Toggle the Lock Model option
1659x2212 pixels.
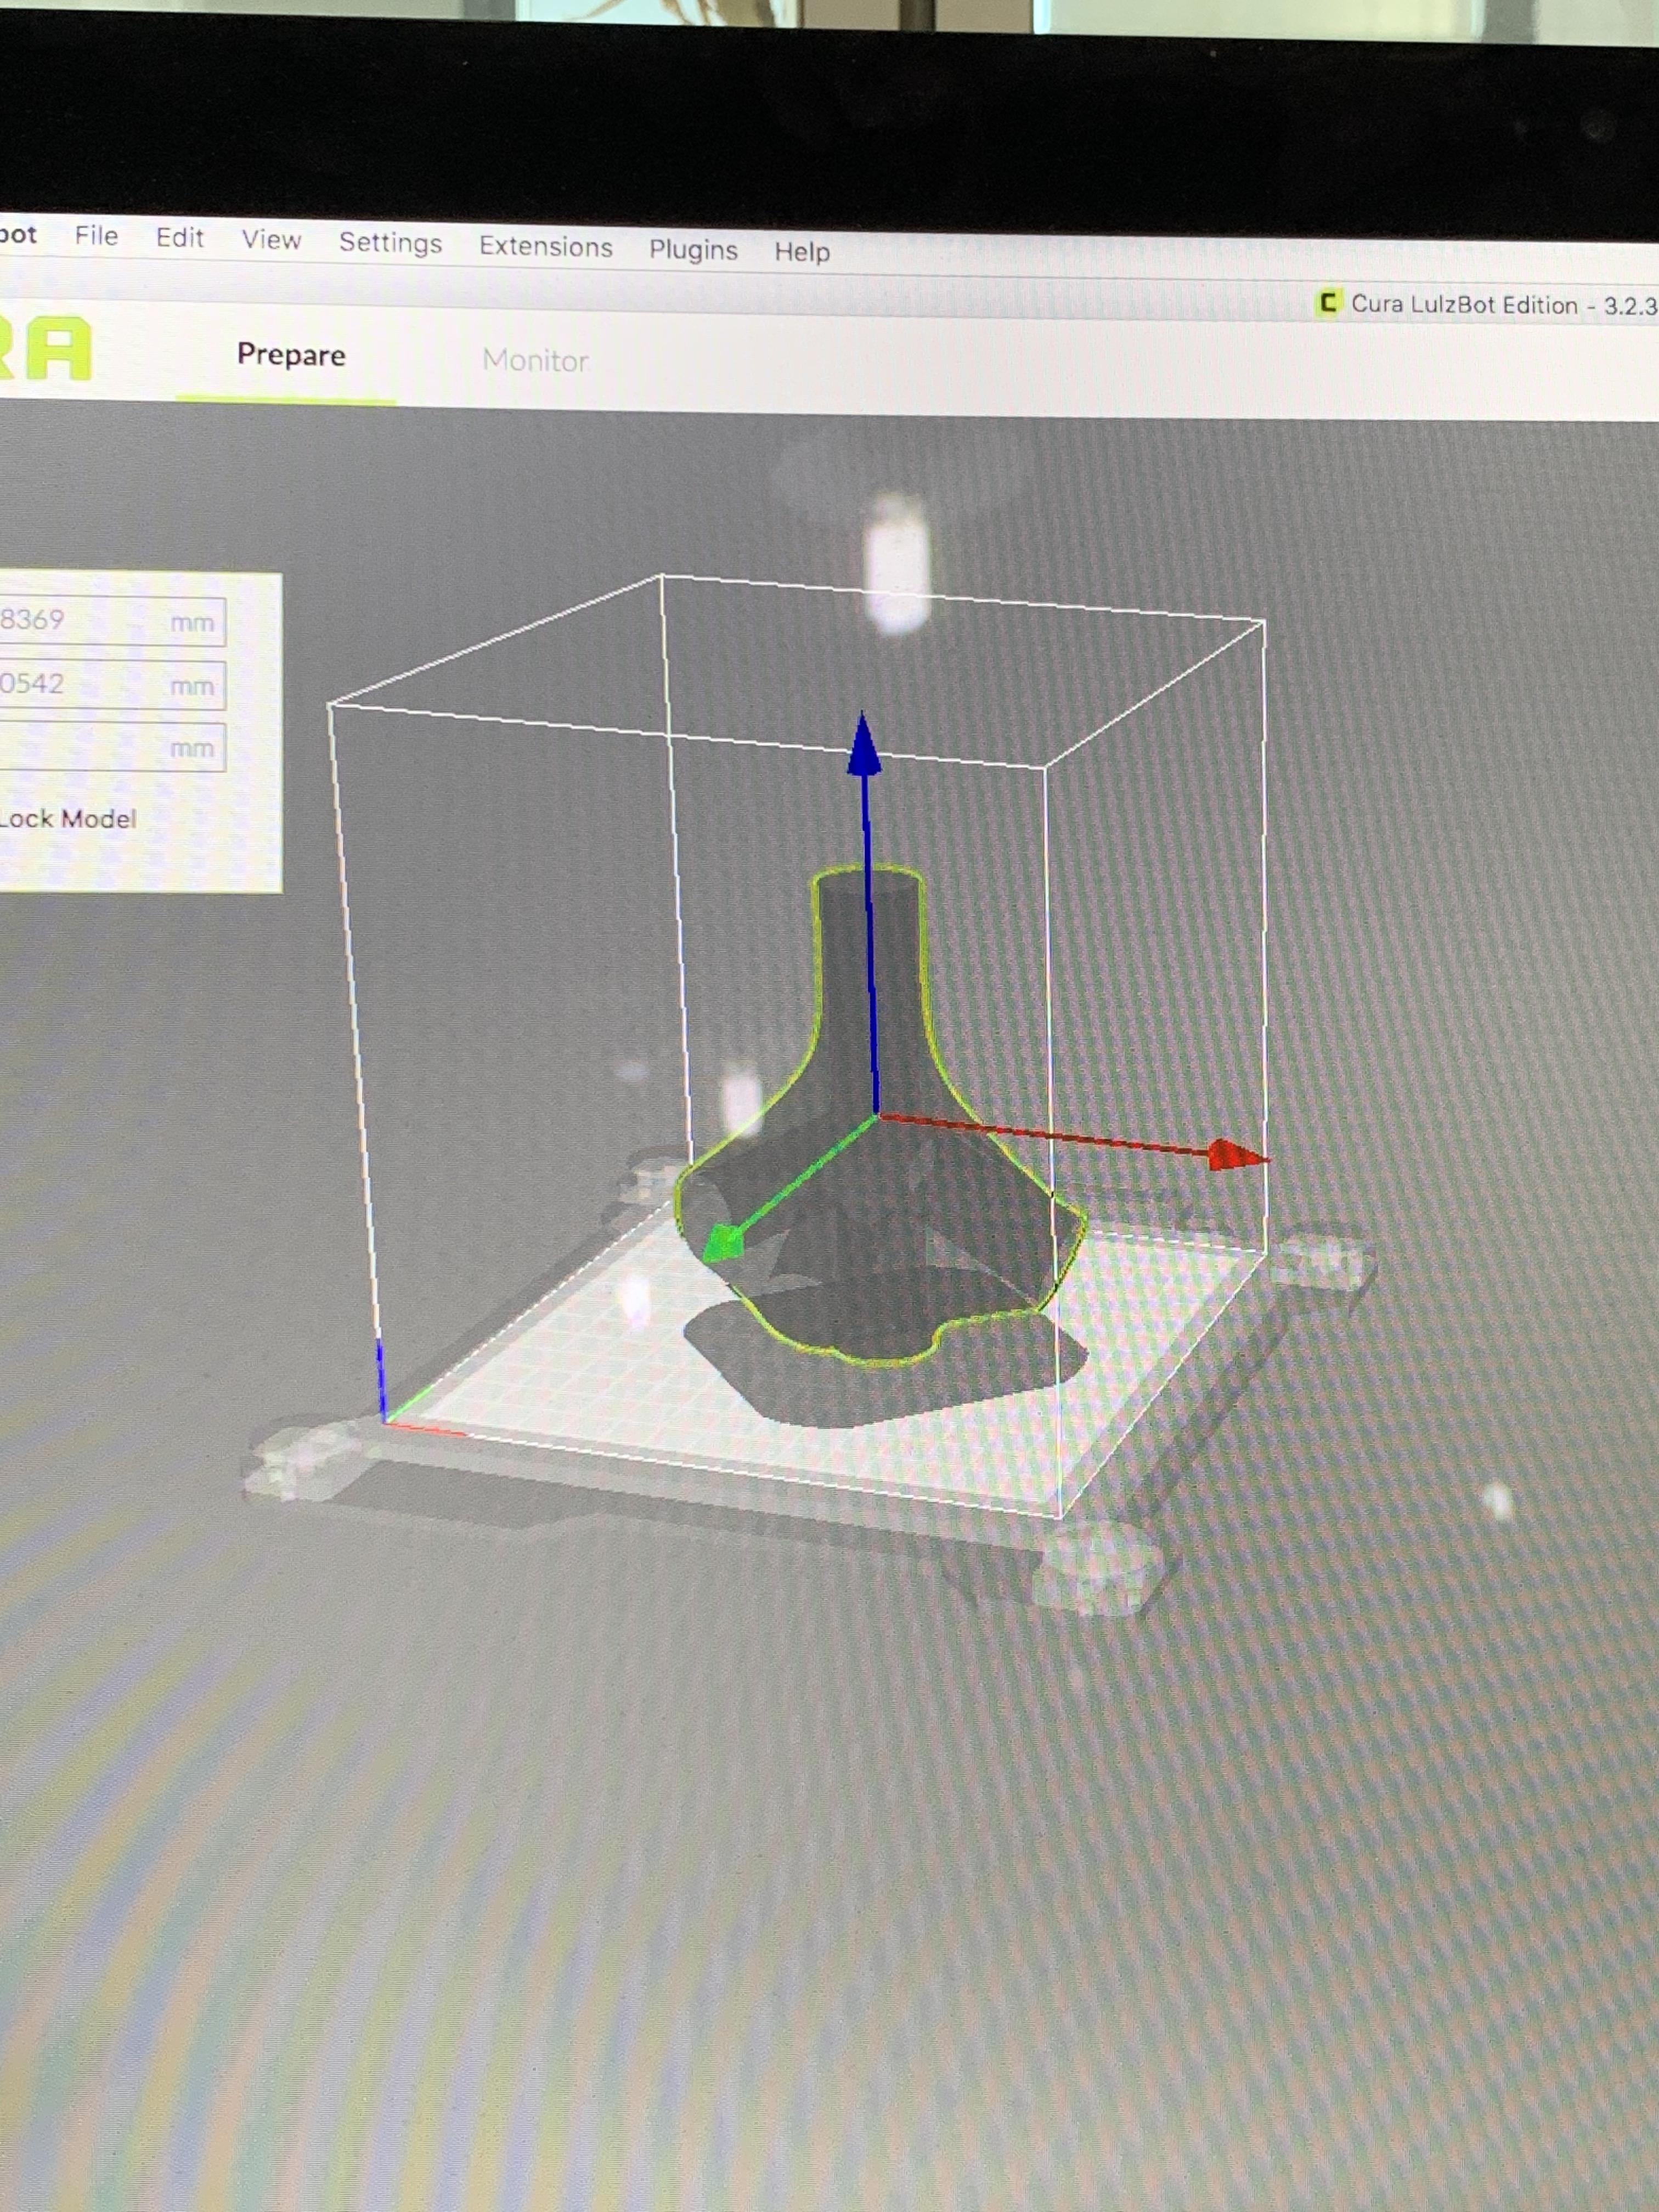click(66, 819)
